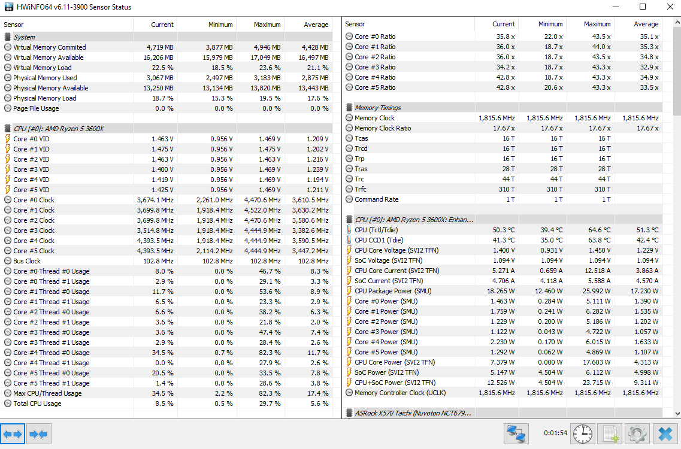The image size is (681, 449).
Task: Select the Core #3 Ratio row
Action: click(x=503, y=67)
